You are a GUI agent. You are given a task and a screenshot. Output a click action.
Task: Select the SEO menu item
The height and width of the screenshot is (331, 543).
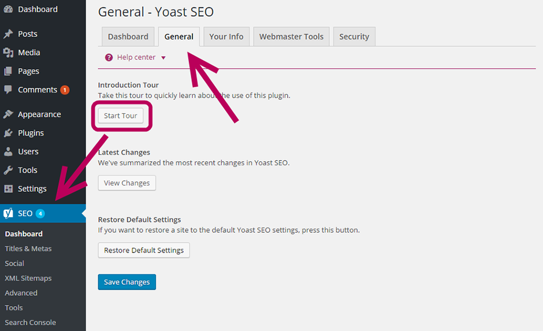[43, 213]
